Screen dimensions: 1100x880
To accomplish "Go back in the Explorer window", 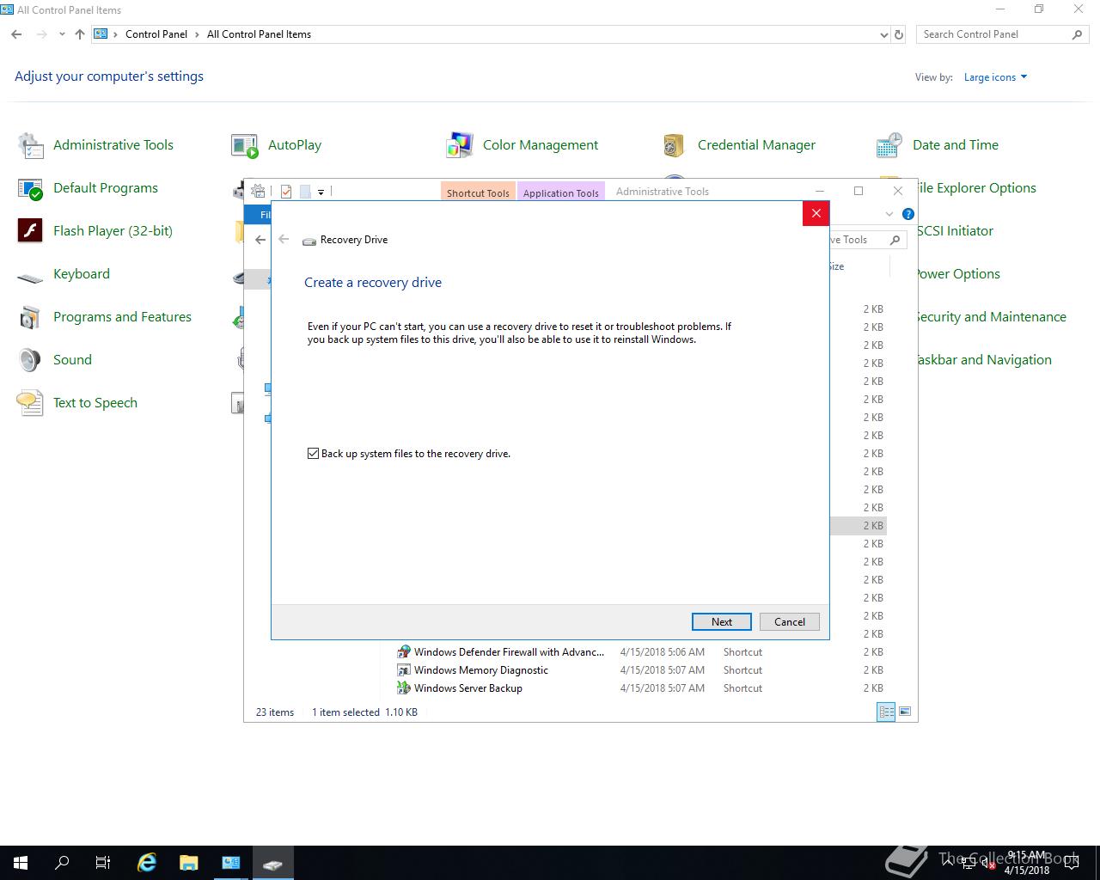I will click(x=260, y=240).
